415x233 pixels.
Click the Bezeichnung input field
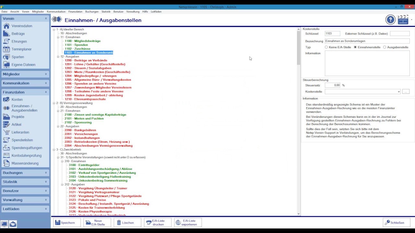coord(367,41)
